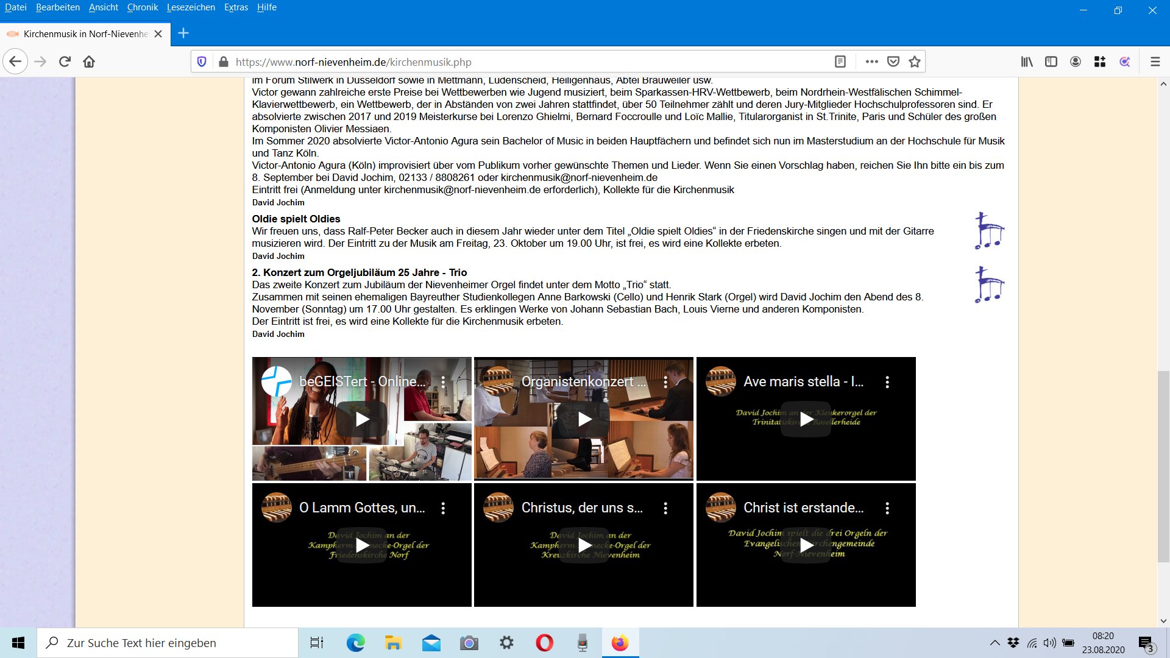Open the Organistenkonzert video title link
Image resolution: width=1170 pixels, height=658 pixels.
tap(584, 382)
